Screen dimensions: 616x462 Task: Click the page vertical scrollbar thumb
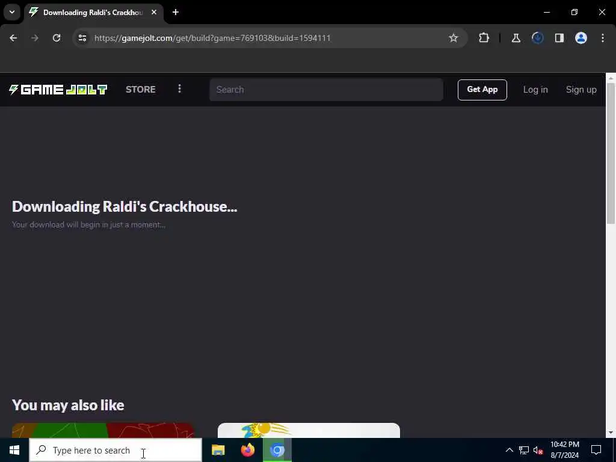pyautogui.click(x=611, y=153)
